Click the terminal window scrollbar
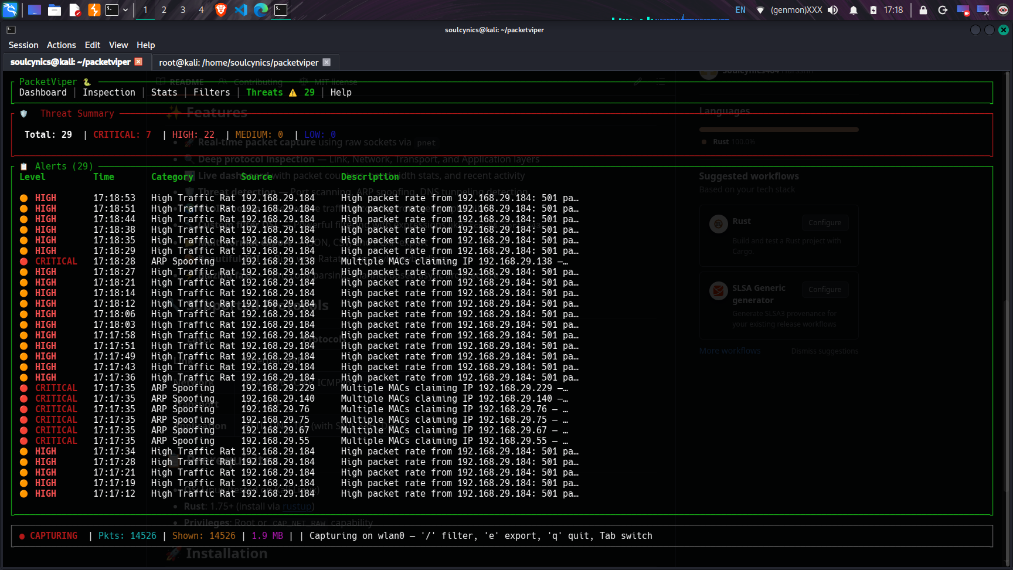1013x570 pixels. [1008, 317]
